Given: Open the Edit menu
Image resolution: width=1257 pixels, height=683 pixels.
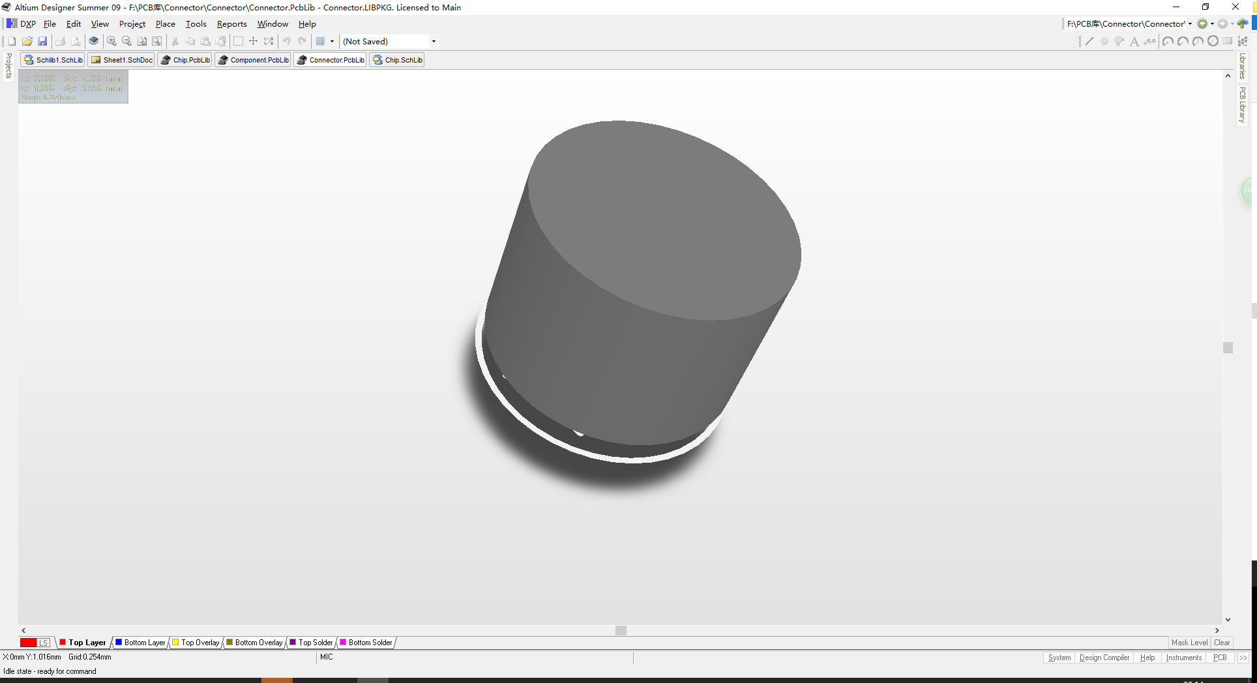Looking at the screenshot, I should pyautogui.click(x=74, y=23).
